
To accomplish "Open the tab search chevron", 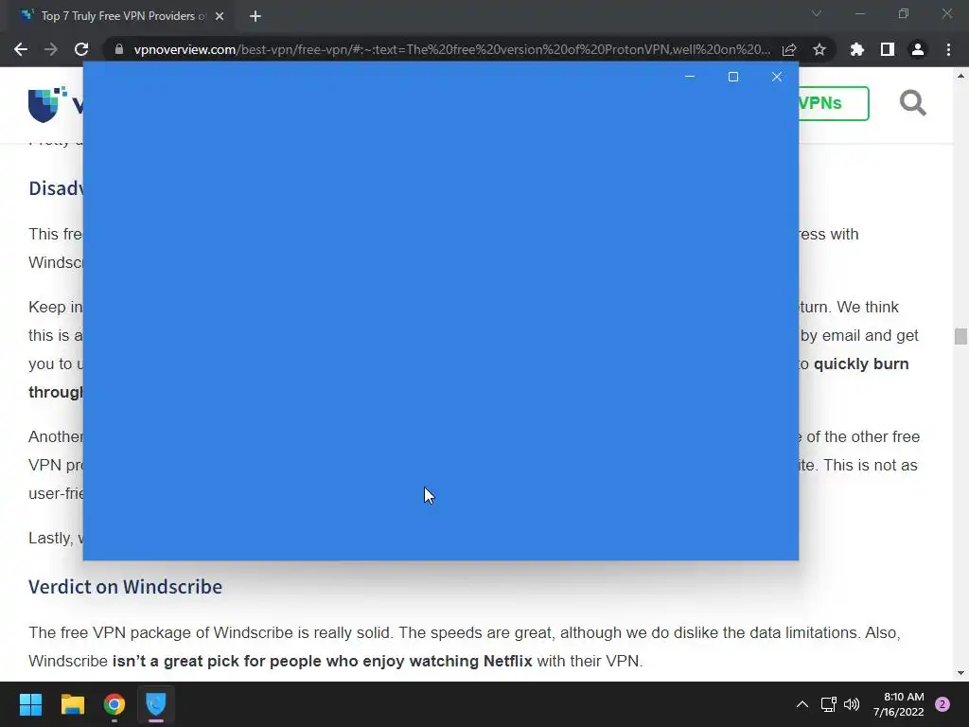I will (x=817, y=13).
